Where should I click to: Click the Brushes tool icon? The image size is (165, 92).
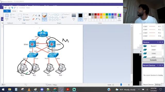44,16
